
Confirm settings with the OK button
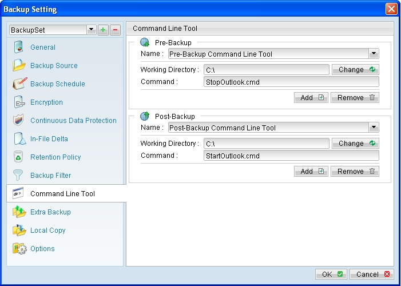(331, 274)
